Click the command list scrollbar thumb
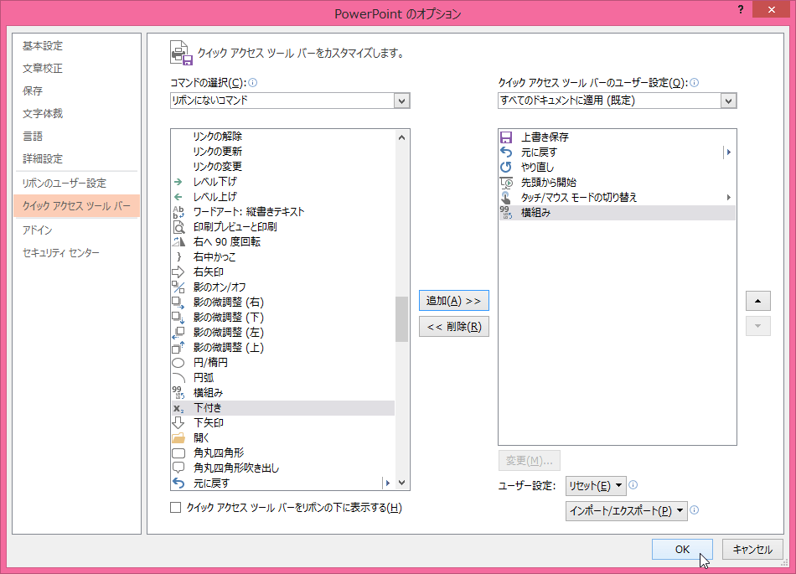The width and height of the screenshot is (796, 574). pos(401,319)
